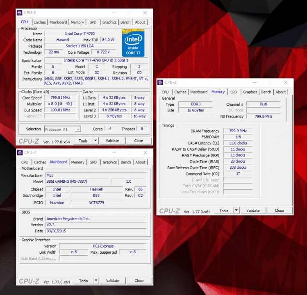Click the Graphic Interface version PCI-Express

pyautogui.click(x=103, y=246)
